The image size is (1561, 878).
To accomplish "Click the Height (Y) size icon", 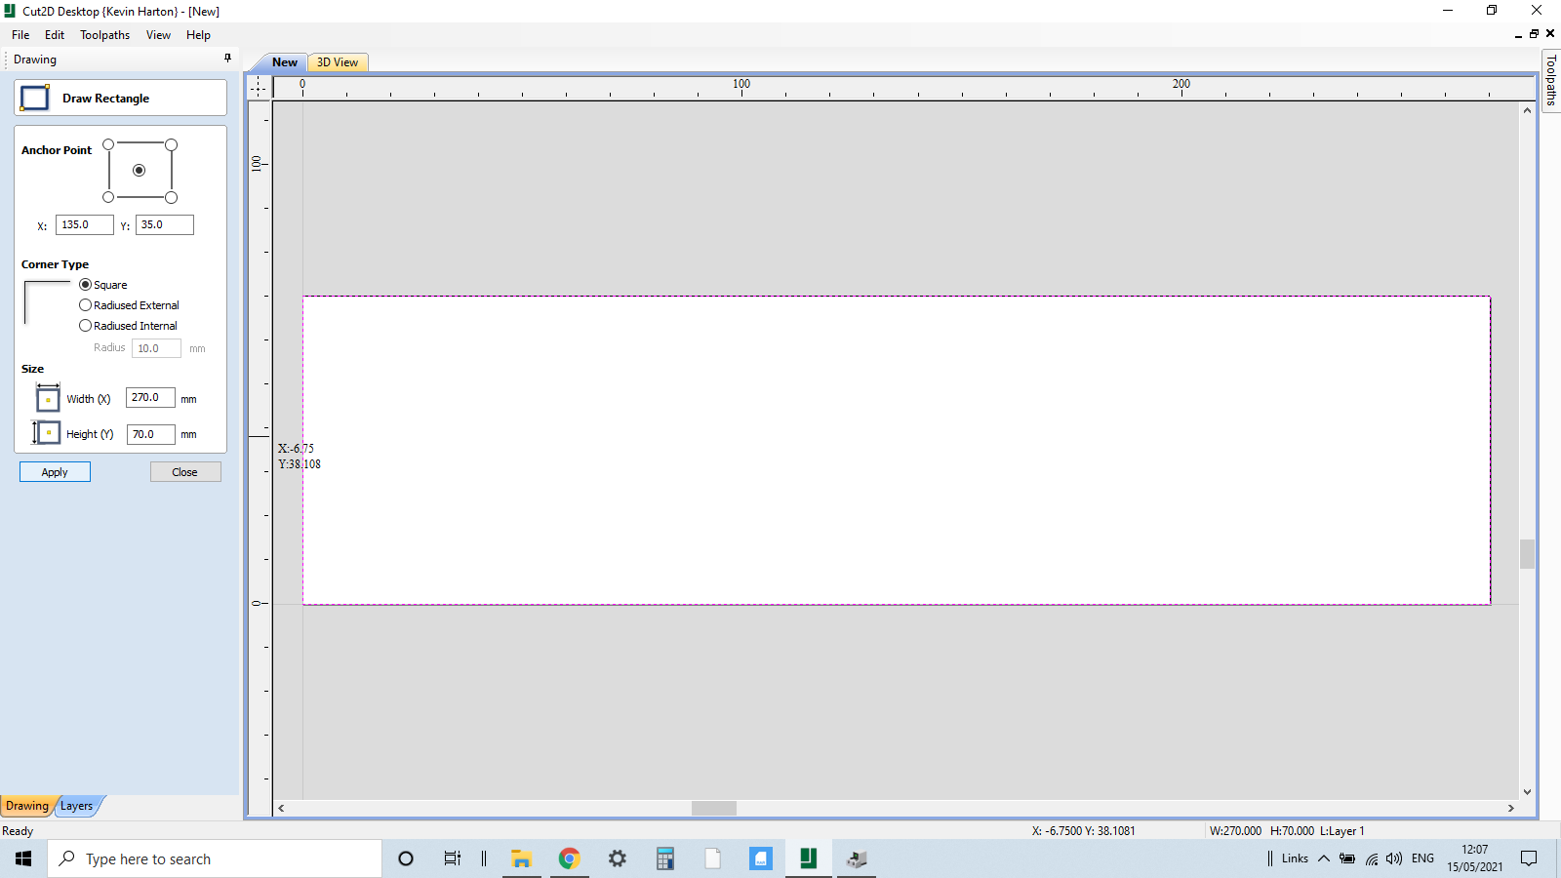I will pos(46,432).
